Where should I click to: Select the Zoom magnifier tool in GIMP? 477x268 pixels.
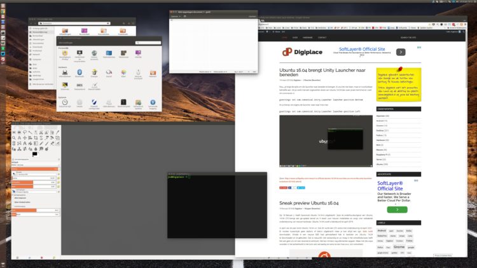click(14, 138)
